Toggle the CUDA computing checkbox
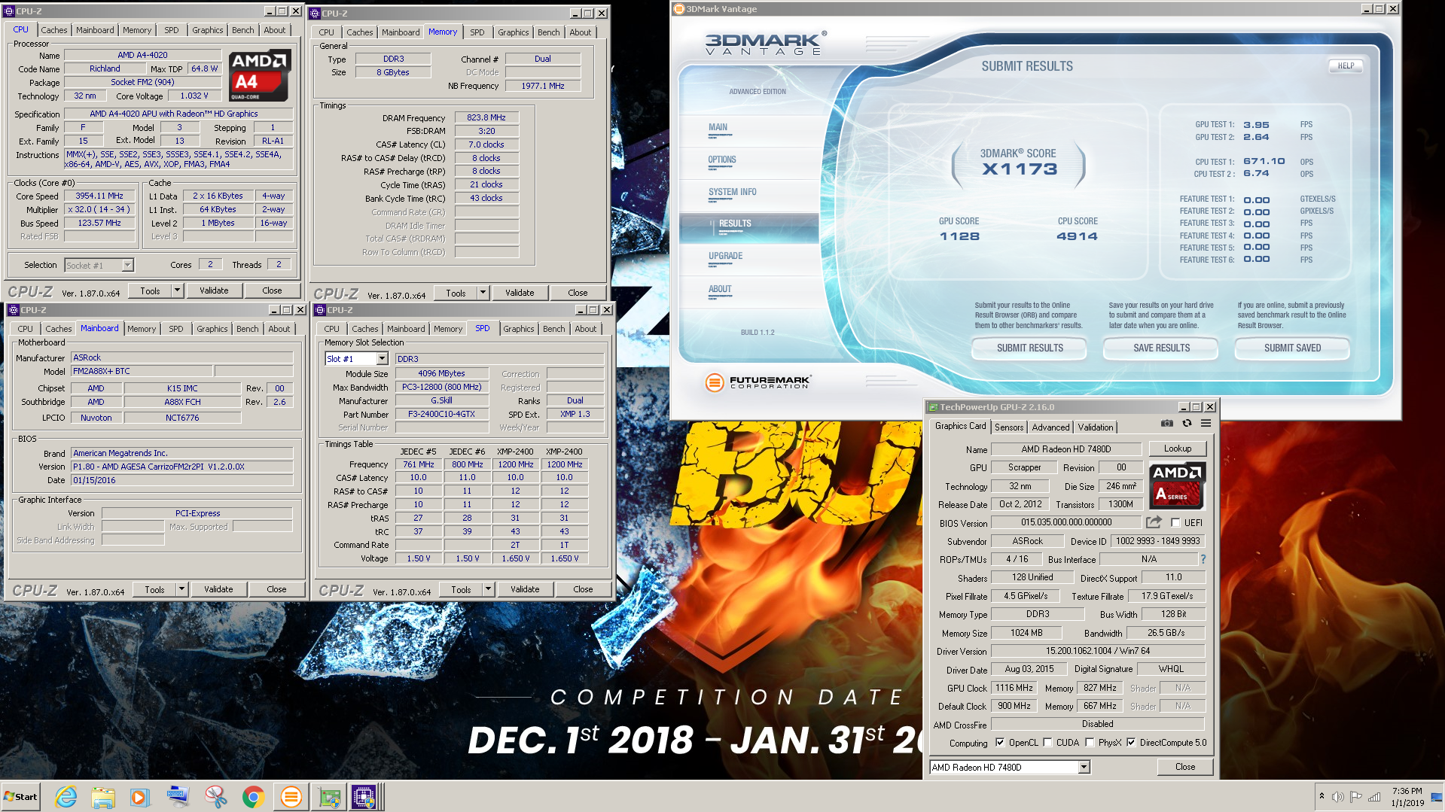 click(x=1047, y=743)
